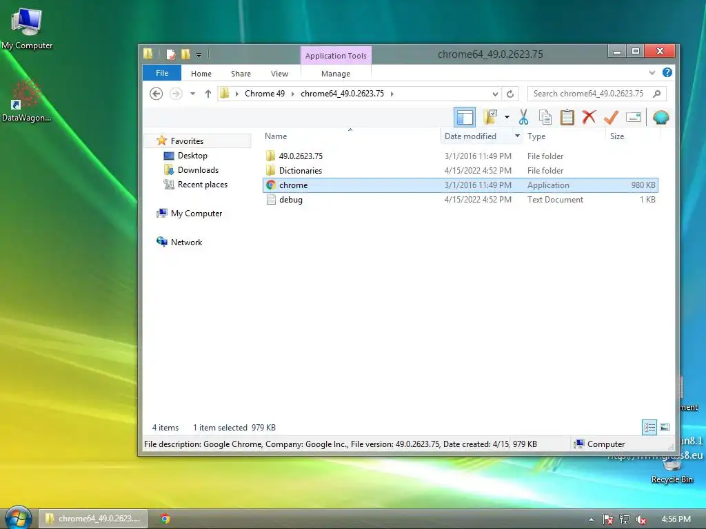This screenshot has width=706, height=529.
Task: Select the debug text document
Action: 460,200
